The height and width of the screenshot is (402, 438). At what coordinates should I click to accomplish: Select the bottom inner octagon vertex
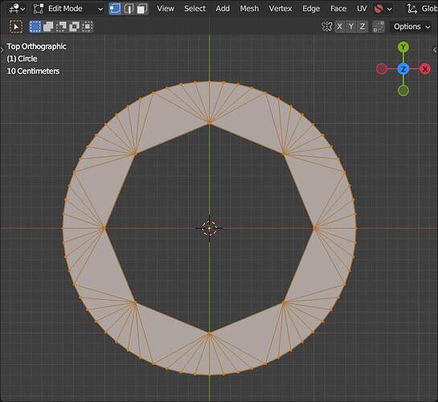pyautogui.click(x=209, y=334)
